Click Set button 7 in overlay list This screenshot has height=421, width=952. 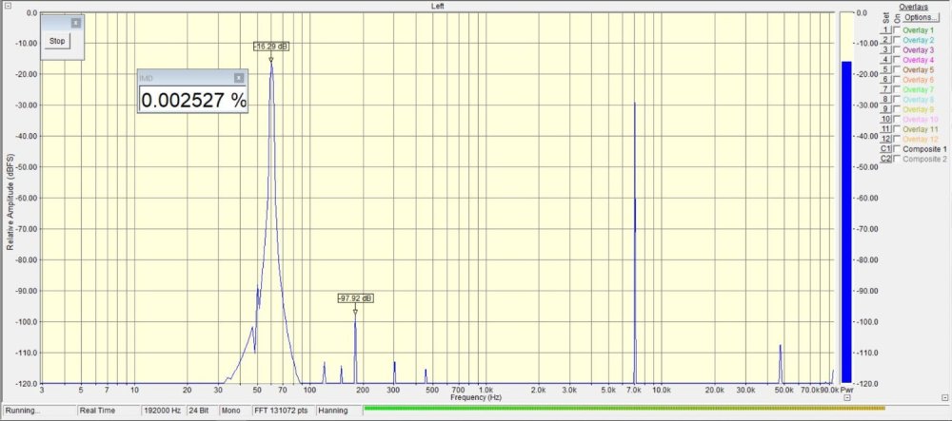pos(885,89)
